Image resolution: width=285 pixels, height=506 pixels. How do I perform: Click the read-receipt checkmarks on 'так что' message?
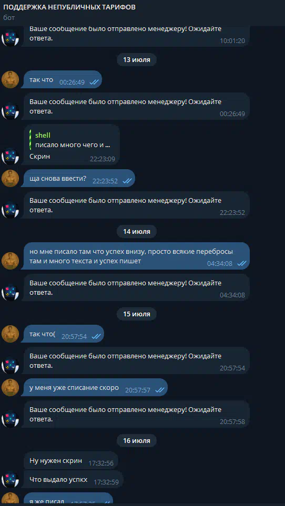point(94,82)
